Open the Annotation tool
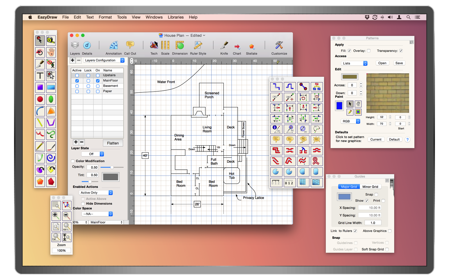Screen dimensions: 449x280 (113, 45)
